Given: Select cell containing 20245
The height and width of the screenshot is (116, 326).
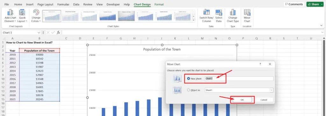Looking at the screenshot, I should [x=39, y=99].
